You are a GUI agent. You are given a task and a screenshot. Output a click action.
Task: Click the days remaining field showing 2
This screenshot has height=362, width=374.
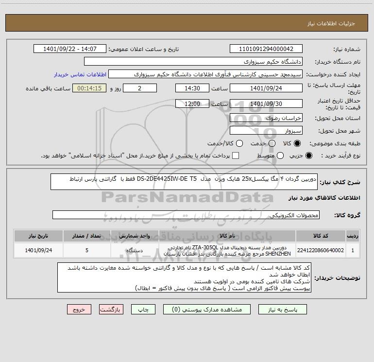[140, 88]
